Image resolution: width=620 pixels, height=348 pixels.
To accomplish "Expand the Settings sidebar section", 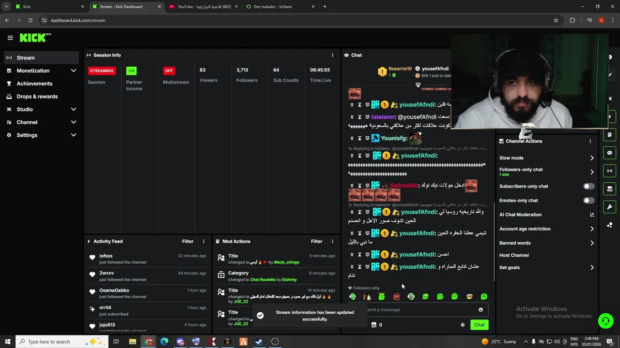I will pos(41,135).
